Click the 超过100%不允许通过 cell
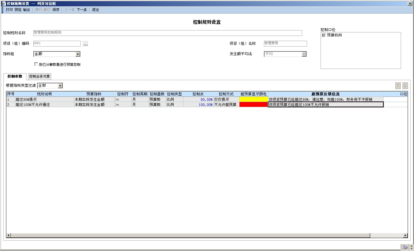This screenshot has height=251, width=414. 45,105
